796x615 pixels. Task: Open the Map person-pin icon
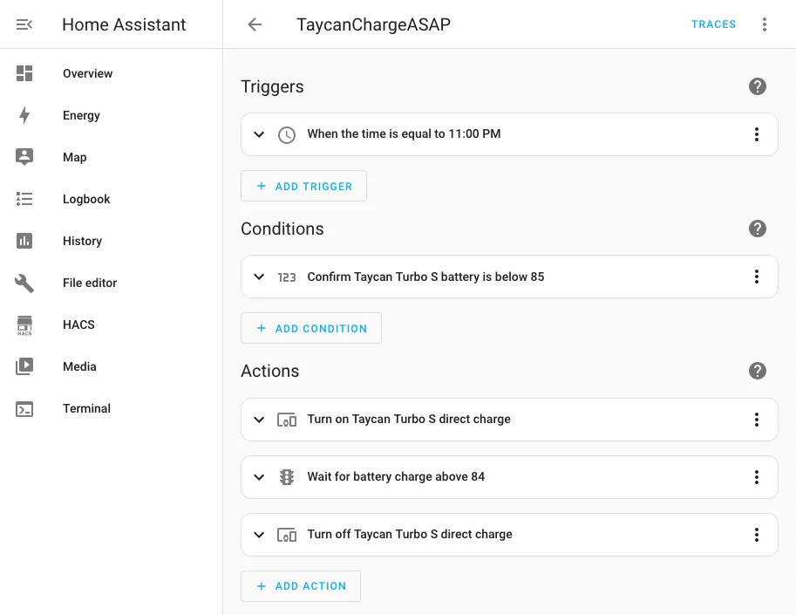24,157
